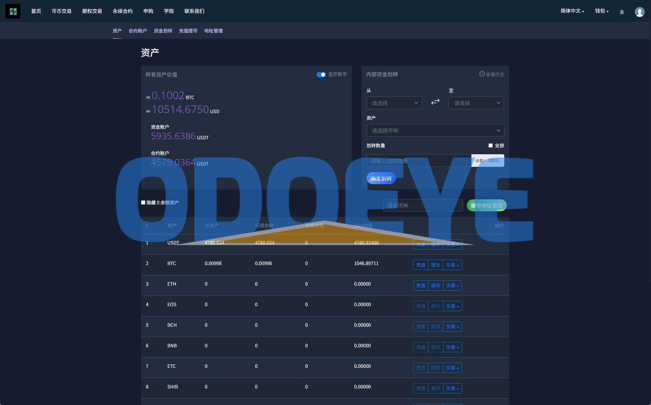The height and width of the screenshot is (405, 651).
Task: Click 充值 button in the BTC row
Action: tap(420, 265)
